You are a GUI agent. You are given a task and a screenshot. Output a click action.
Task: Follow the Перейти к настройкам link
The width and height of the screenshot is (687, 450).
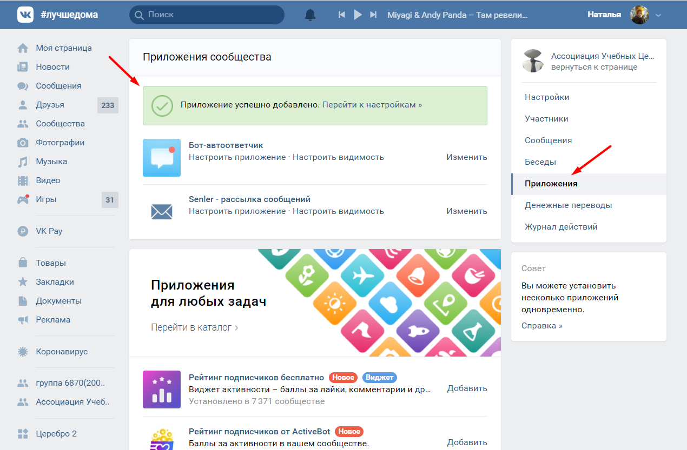[x=372, y=105]
